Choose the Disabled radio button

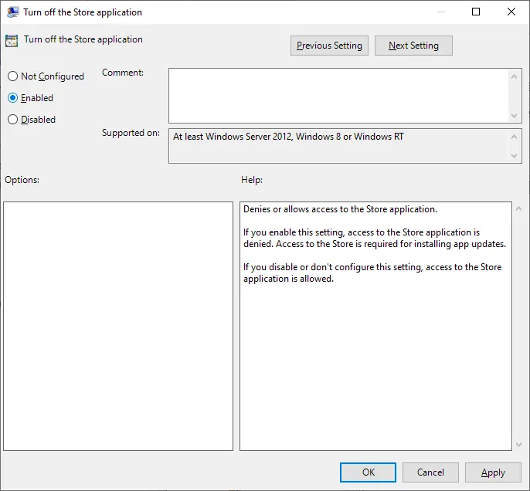coord(12,120)
